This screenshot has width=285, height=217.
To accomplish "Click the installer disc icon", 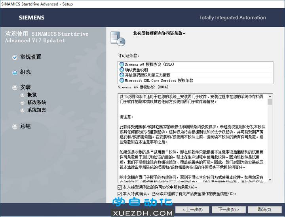I will (118, 38).
